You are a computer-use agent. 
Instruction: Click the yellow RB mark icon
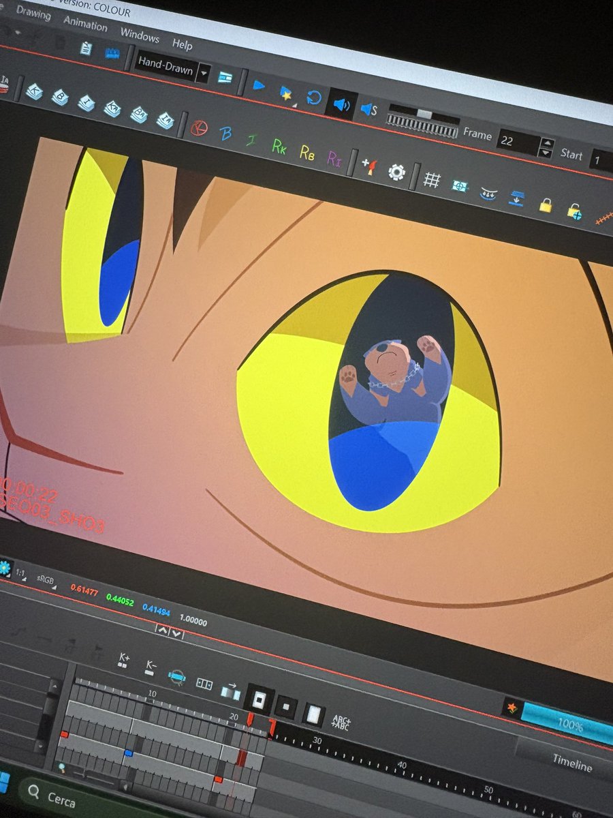306,152
